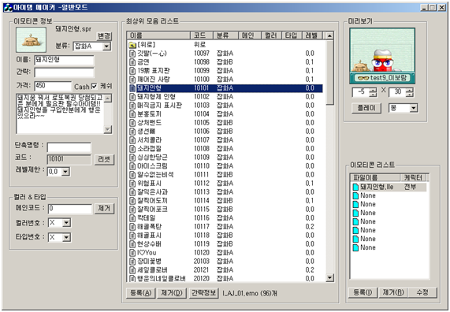Click document icon beside 분홍토끼 row
Viewport: 450px width, 312px height.
132,114
